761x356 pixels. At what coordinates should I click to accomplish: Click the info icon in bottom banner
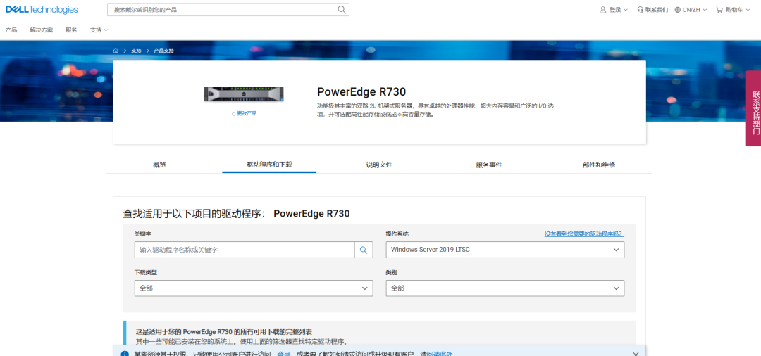tap(125, 354)
